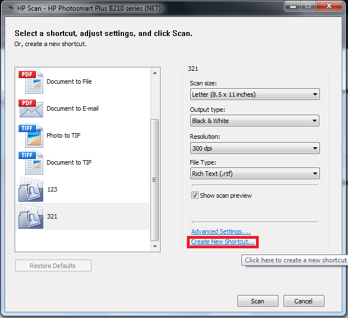Select the Photo to TIF label
348x318 pixels.
point(63,135)
